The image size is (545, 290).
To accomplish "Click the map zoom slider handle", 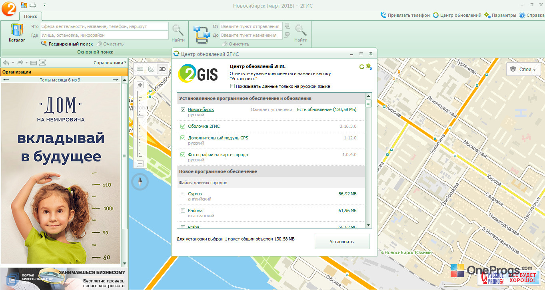I will click(x=140, y=116).
